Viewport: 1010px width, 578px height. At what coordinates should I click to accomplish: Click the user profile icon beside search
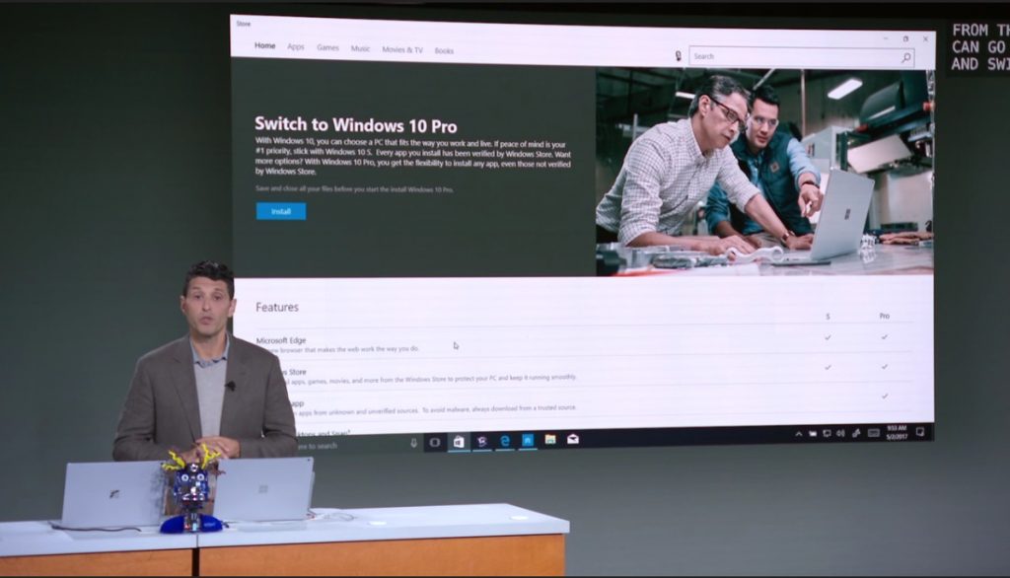pos(678,57)
